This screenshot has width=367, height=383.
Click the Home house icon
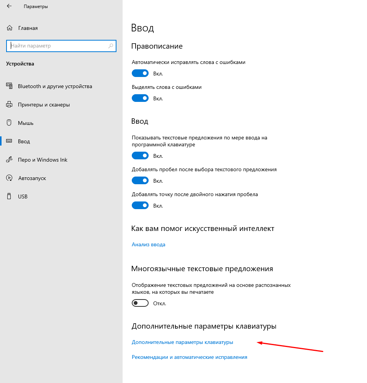click(10, 28)
